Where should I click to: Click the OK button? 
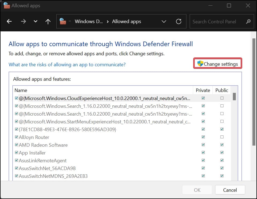[197, 190]
